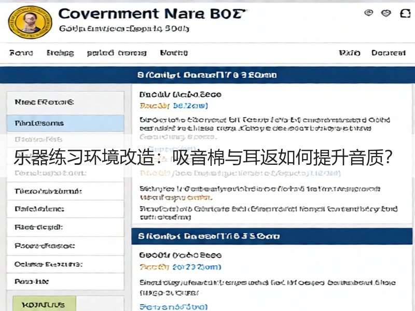Open the first article's bold headline
415x311 pixels.
[180, 94]
